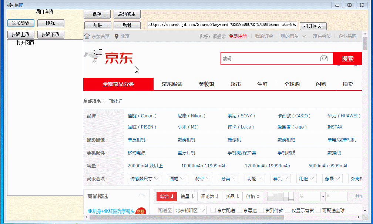Move step up with 步骤上移
Image resolution: width=373 pixels, height=224 pixels.
pyautogui.click(x=21, y=34)
